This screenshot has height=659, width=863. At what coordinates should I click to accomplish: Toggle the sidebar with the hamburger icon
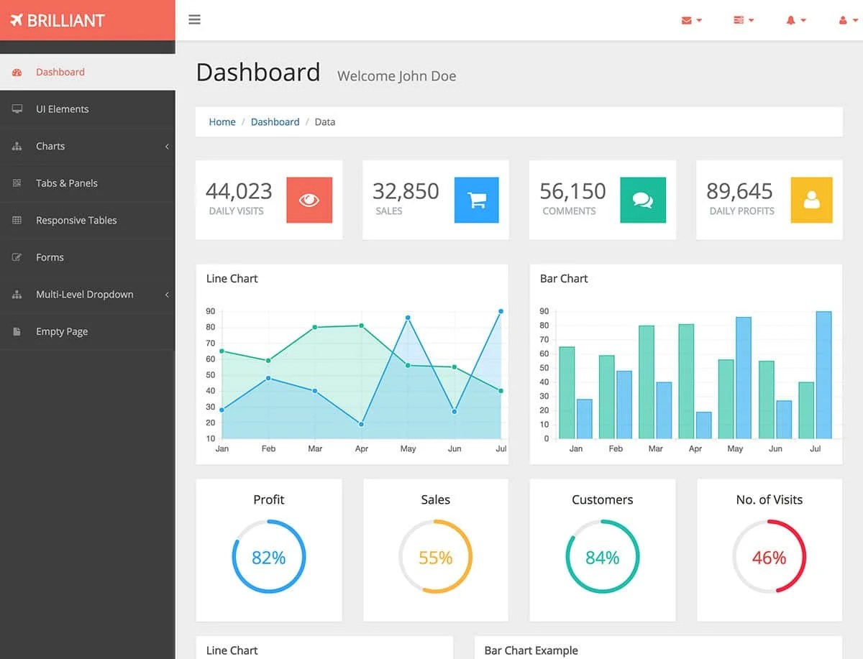click(x=194, y=19)
